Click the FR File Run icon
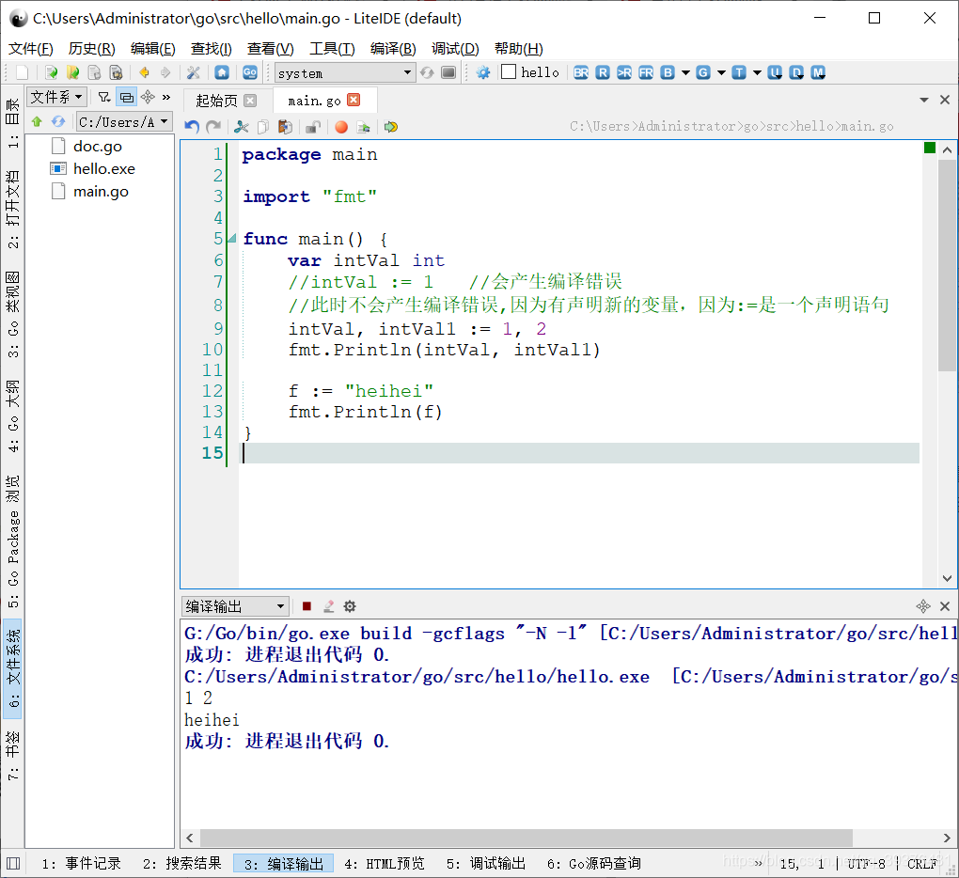The height and width of the screenshot is (878, 959). click(646, 72)
